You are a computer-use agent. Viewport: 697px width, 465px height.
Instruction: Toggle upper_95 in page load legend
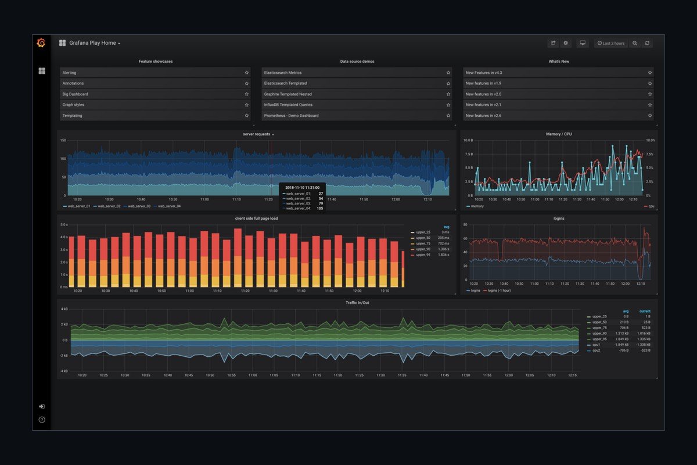420,255
